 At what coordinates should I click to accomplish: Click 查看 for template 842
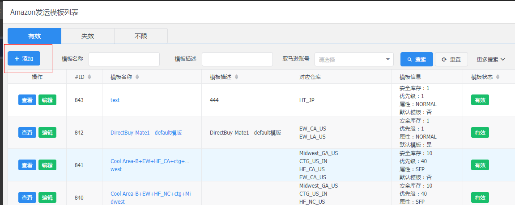[x=27, y=132]
